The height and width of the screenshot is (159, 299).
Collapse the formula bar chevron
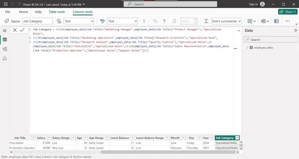click(x=239, y=30)
